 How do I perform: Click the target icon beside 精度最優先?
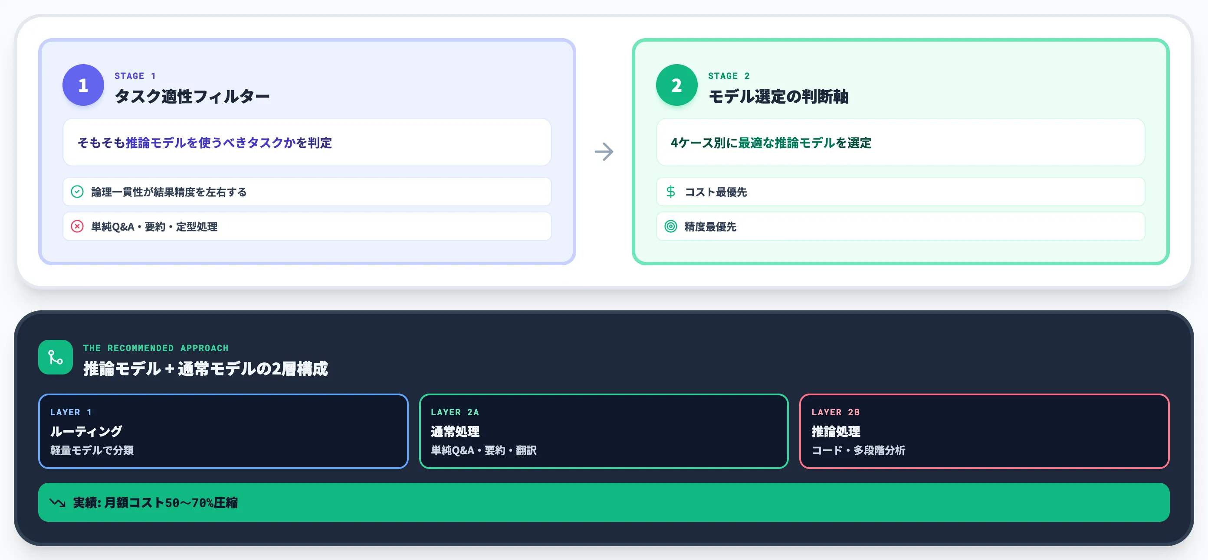[x=670, y=226]
